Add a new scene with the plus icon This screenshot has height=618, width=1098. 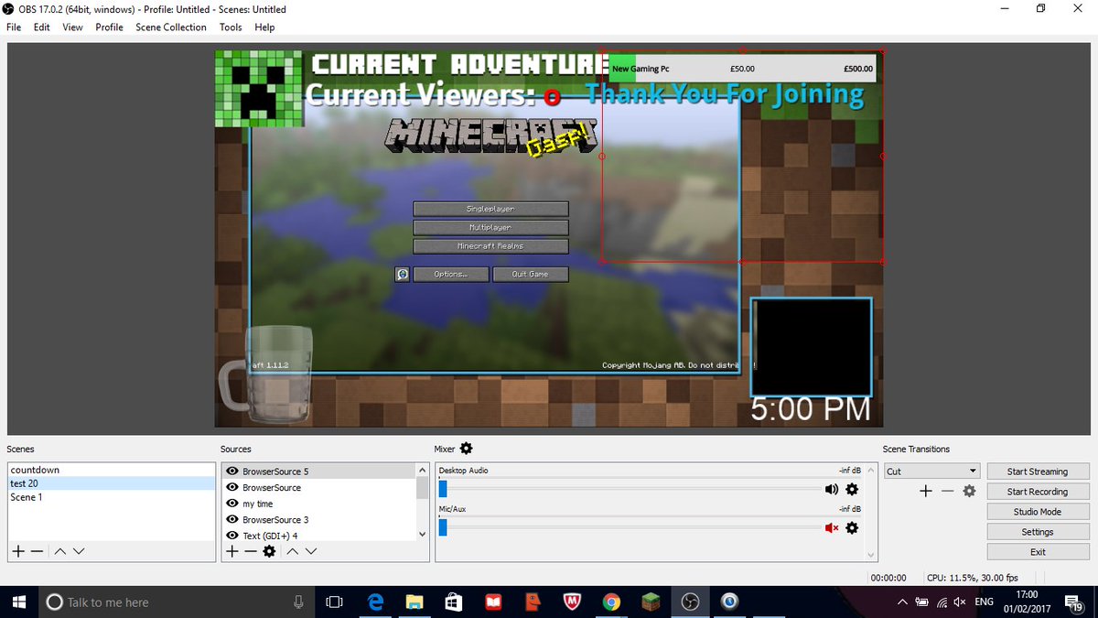click(17, 551)
